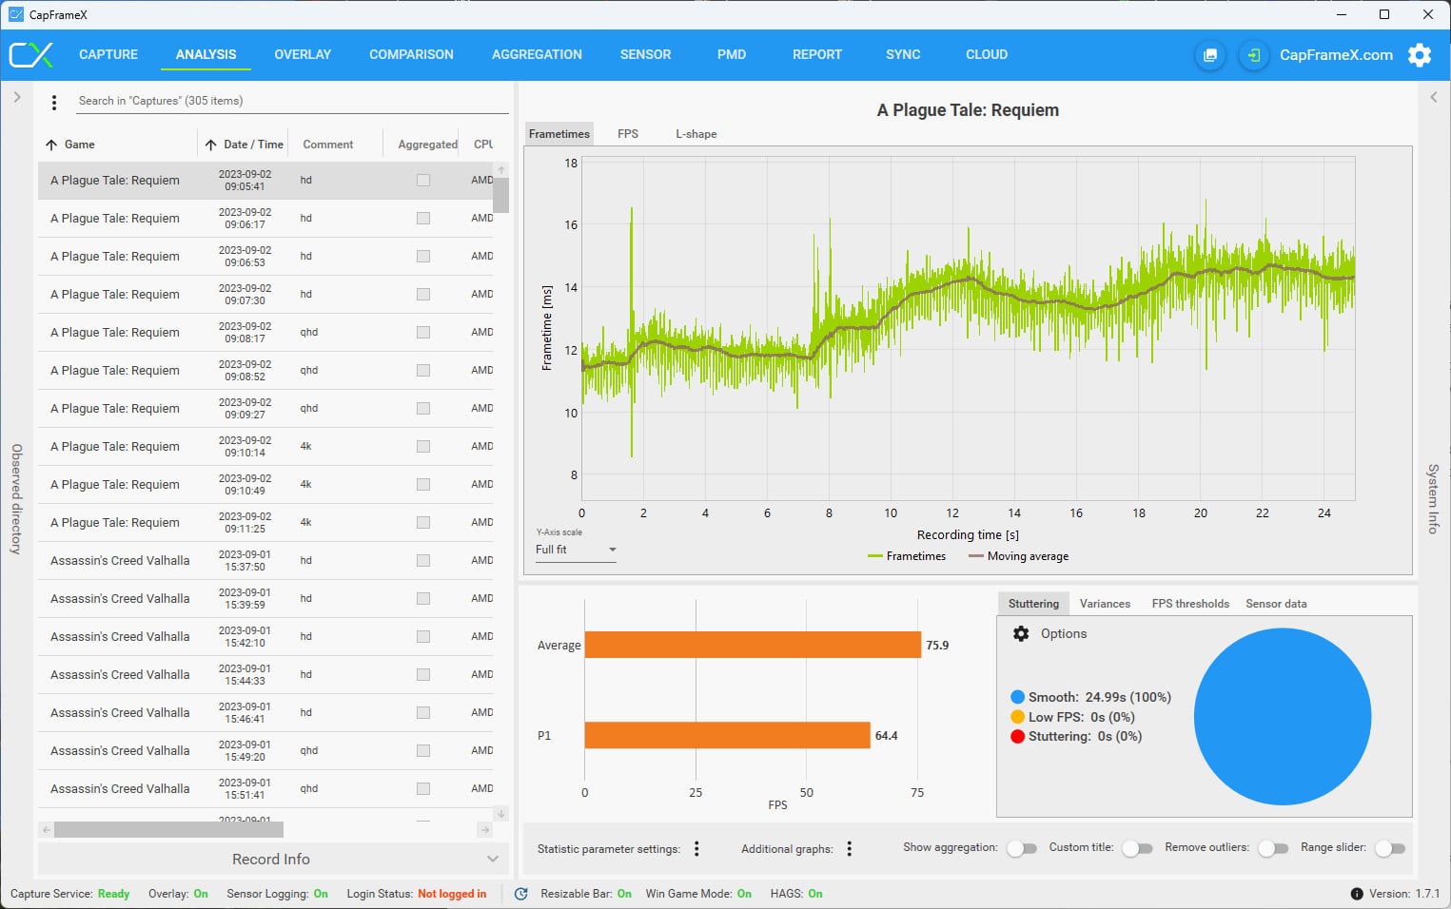Viewport: 1451px width, 909px height.
Task: Select Assassin's Creed Valhalla capture 15:39:59
Action: [x=266, y=599]
